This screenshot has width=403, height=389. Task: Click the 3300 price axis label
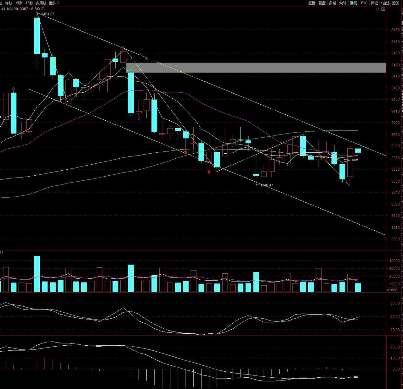coord(395,239)
